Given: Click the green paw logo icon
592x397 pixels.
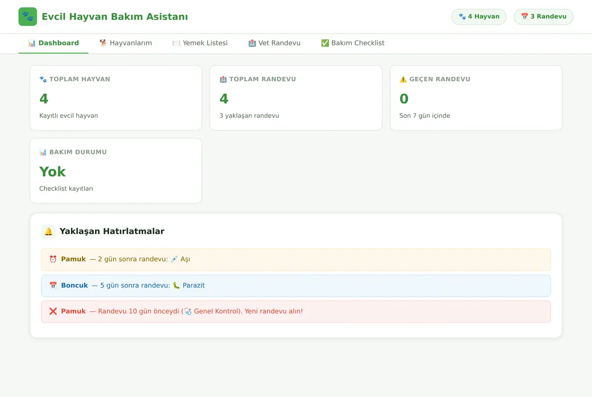Looking at the screenshot, I should click(x=28, y=17).
